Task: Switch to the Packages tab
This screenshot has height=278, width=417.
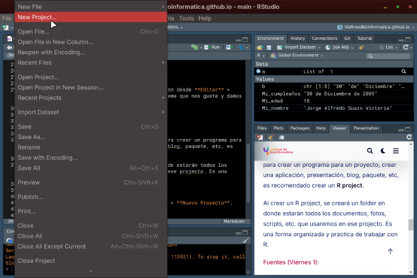Action: pos(299,128)
